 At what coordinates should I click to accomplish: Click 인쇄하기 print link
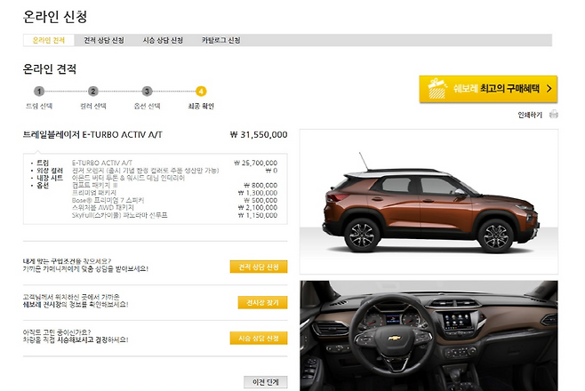pos(530,115)
